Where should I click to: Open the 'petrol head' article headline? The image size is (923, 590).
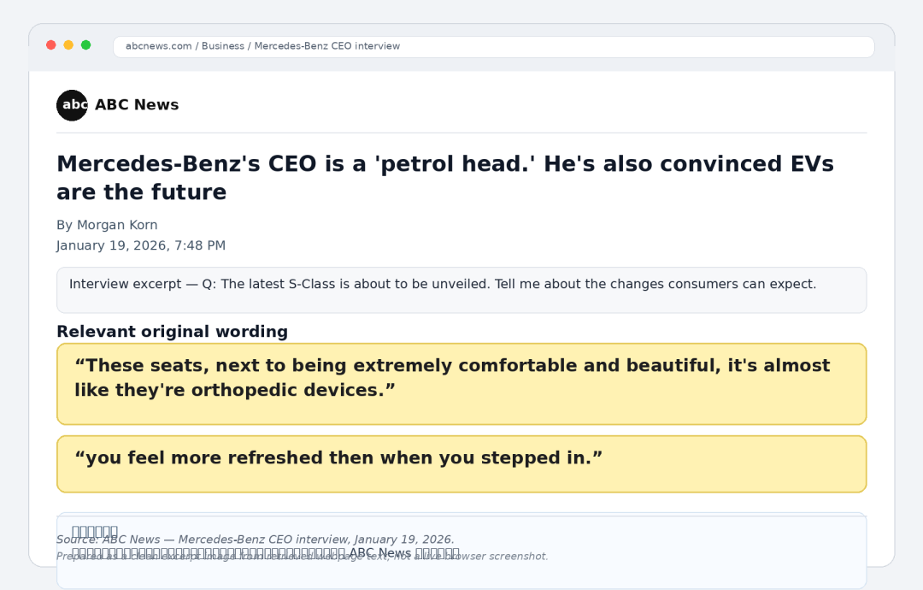[445, 178]
